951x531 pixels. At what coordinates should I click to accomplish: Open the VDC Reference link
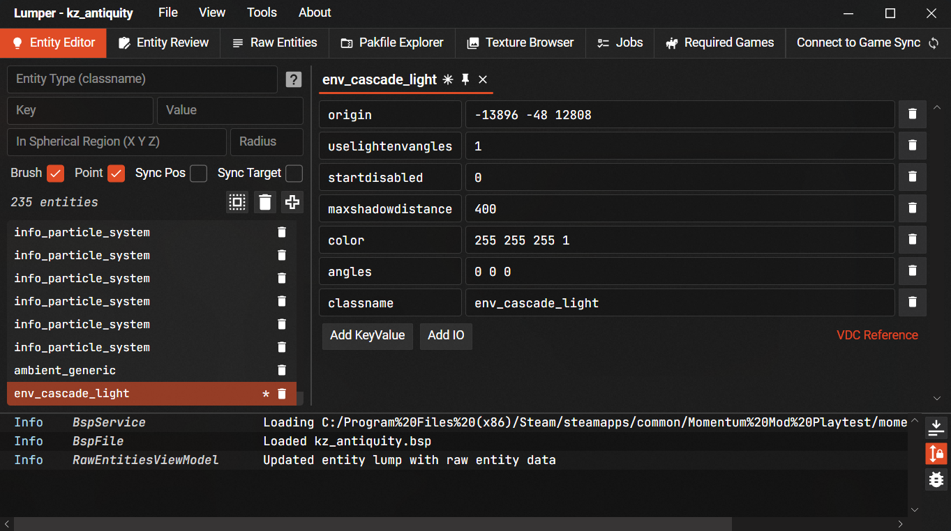[x=877, y=335]
